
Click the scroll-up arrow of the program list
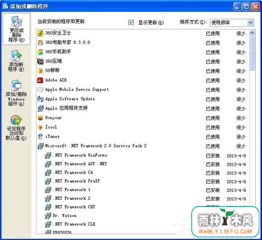(x=252, y=33)
